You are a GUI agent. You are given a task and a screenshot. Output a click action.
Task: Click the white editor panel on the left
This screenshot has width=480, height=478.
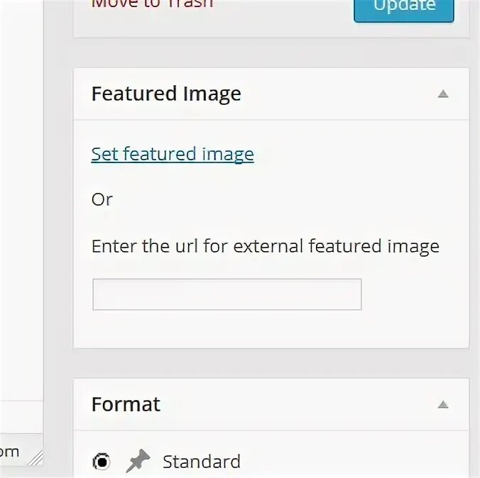(21, 199)
